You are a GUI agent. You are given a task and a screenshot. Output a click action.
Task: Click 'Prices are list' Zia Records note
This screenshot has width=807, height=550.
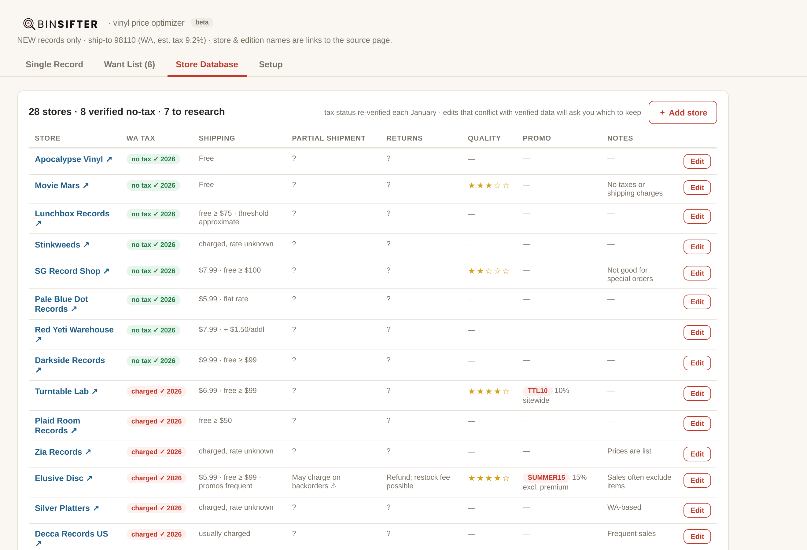pyautogui.click(x=629, y=451)
